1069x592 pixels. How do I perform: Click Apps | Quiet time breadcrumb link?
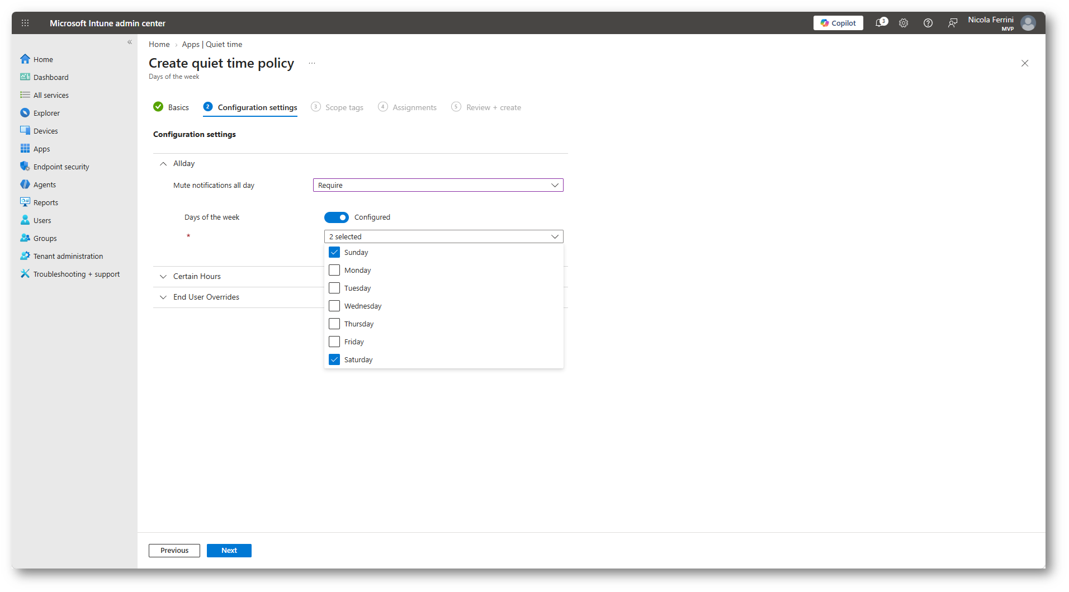pyautogui.click(x=212, y=44)
